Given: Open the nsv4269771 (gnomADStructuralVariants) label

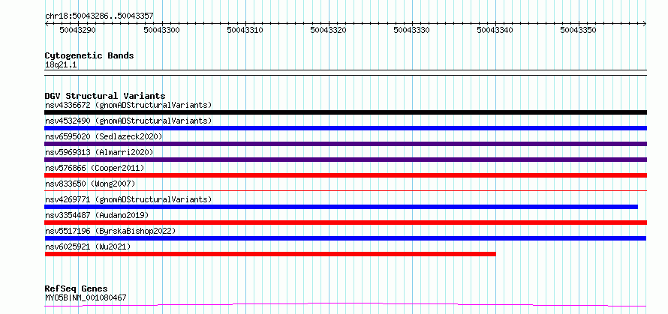Looking at the screenshot, I should coord(128,199).
